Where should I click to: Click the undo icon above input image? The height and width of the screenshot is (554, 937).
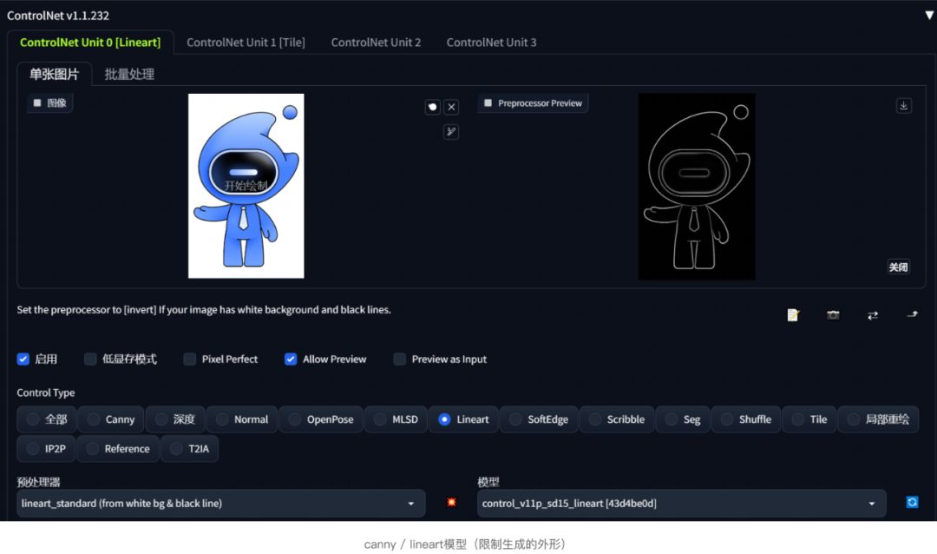[x=433, y=107]
